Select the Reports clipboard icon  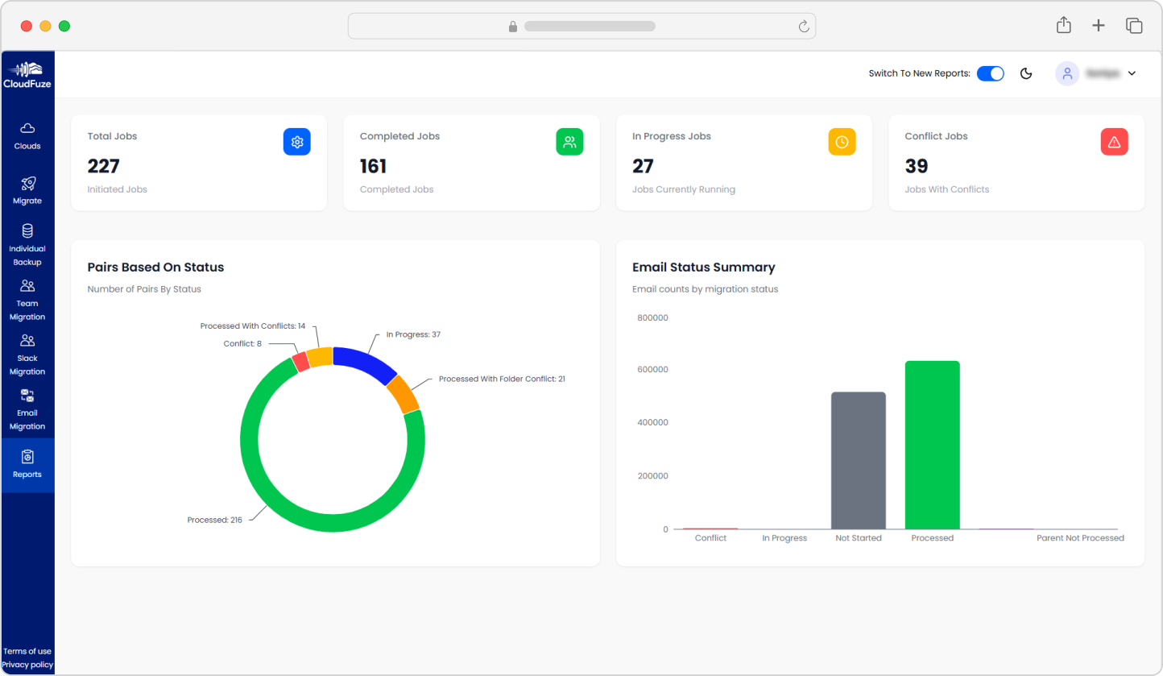point(27,457)
